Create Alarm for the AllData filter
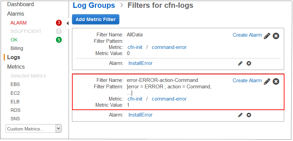The height and width of the screenshot is (141, 293). 247,35
